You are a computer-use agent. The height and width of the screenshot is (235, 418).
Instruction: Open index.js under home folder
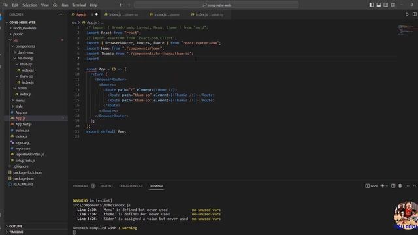(x=25, y=94)
